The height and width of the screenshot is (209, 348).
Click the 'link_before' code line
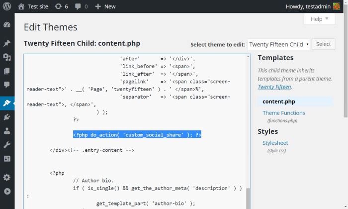tap(158, 66)
